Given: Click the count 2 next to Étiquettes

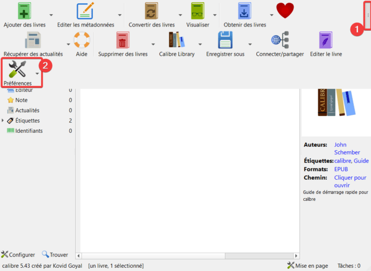Looking at the screenshot, I should pos(70,121).
